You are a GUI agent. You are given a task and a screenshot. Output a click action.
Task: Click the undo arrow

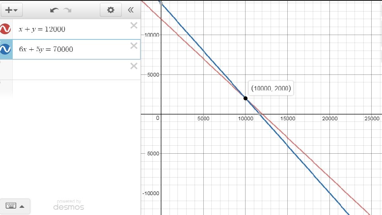[54, 10]
